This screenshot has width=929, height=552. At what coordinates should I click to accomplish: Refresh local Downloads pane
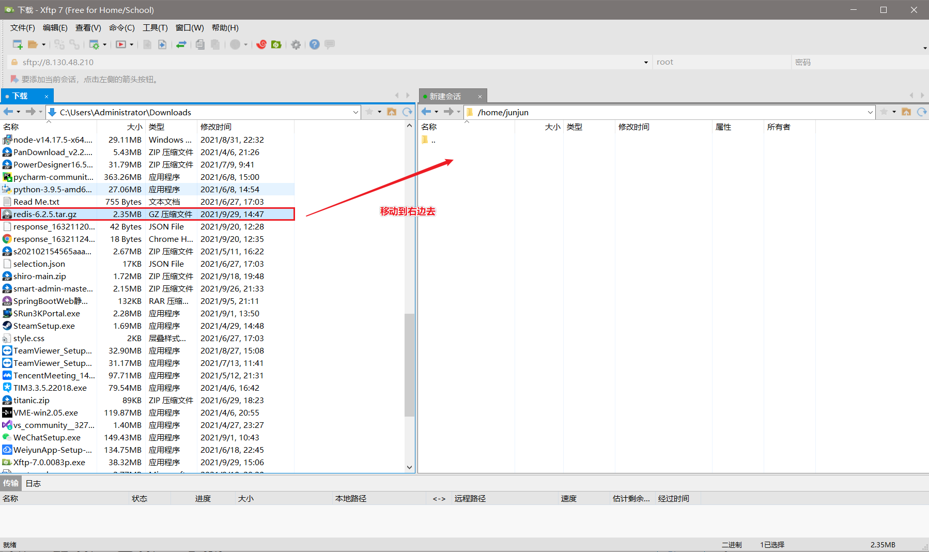tap(407, 112)
